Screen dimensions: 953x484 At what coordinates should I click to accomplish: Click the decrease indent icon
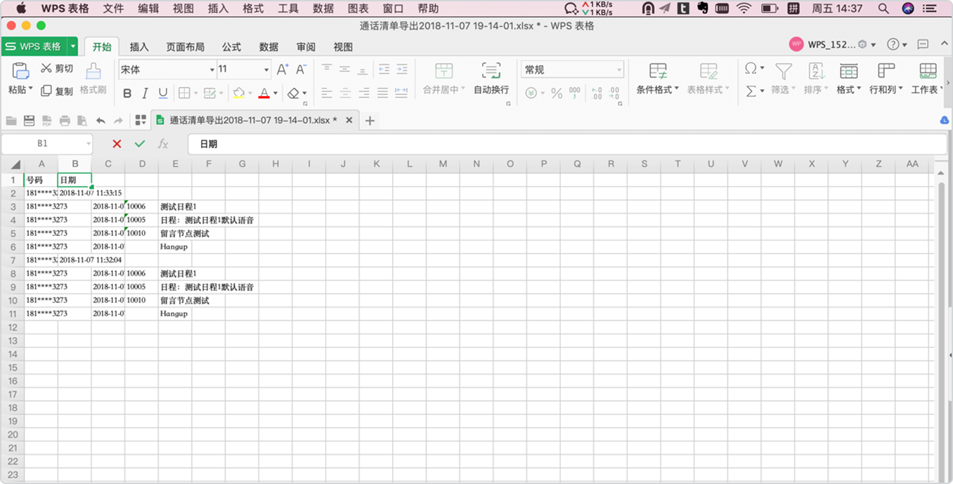click(384, 69)
